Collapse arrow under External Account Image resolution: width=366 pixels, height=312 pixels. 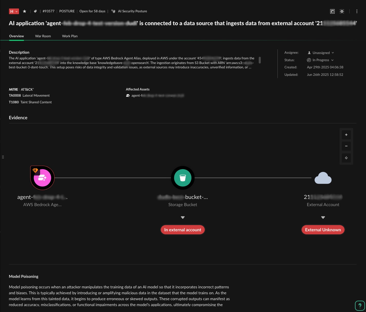click(323, 217)
